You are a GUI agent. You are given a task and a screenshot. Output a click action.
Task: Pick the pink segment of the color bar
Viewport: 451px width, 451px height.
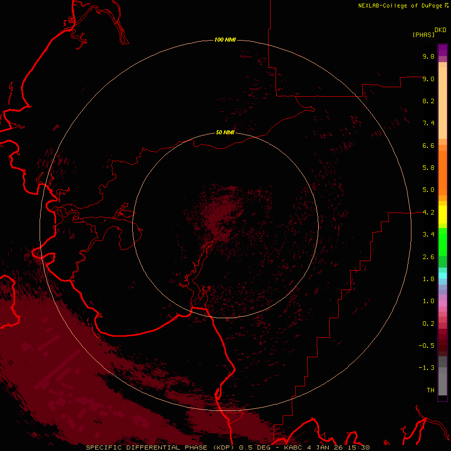[x=442, y=304]
